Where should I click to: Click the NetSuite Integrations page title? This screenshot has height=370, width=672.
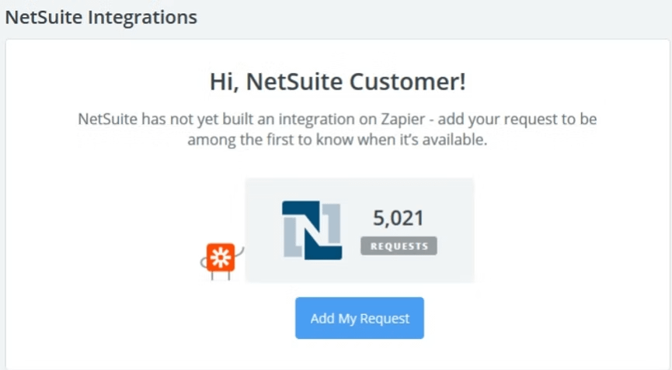point(101,16)
